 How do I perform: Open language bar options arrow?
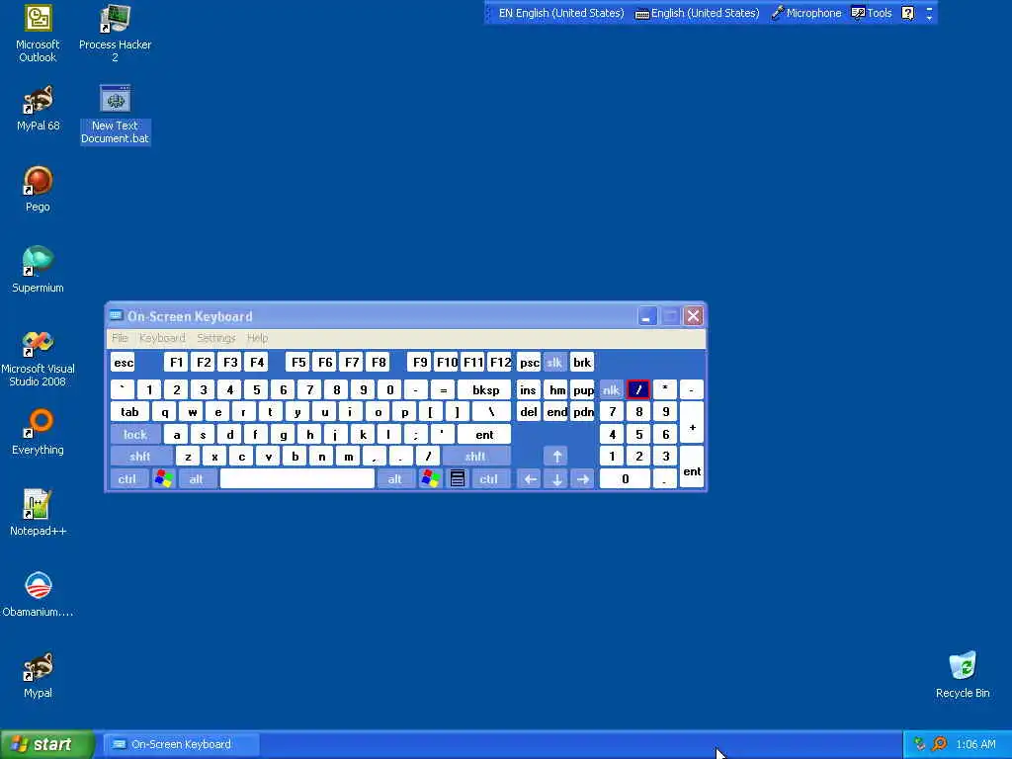click(929, 18)
